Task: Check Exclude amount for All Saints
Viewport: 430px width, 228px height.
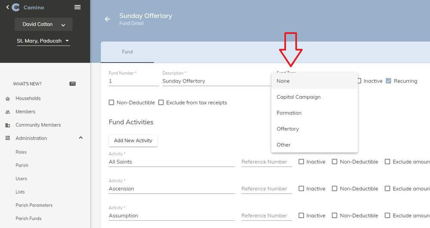Action: [387, 161]
